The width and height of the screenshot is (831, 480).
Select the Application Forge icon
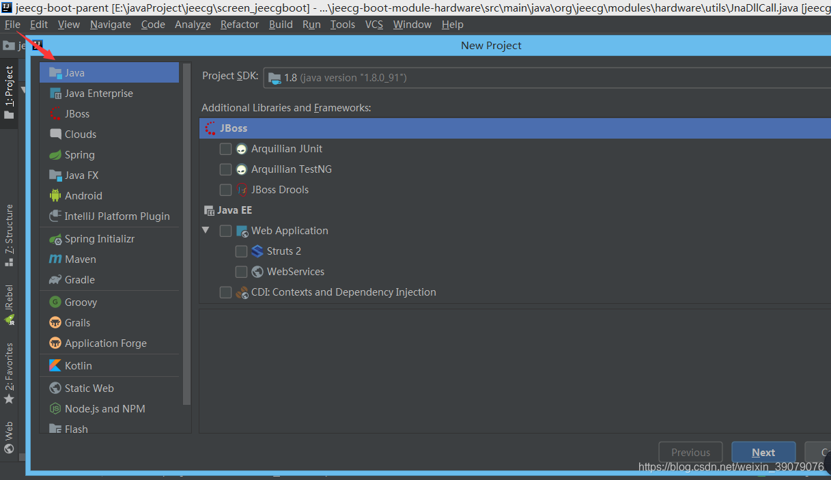coord(55,343)
